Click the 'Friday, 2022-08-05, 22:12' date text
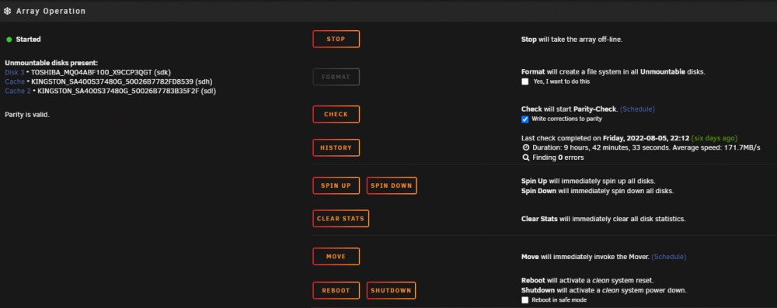777x308 pixels. [x=646, y=138]
